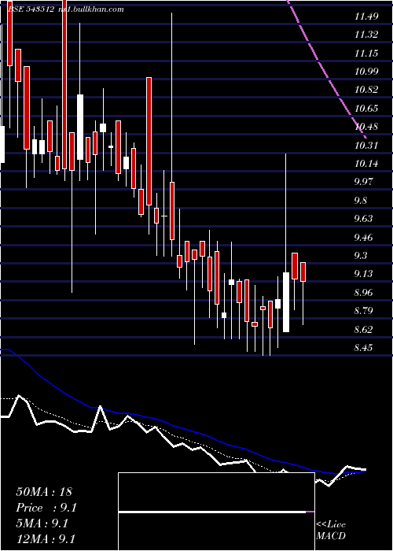This screenshot has width=393, height=551.
Task: Click the 9.46 price axis label
Action: [x=364, y=237]
